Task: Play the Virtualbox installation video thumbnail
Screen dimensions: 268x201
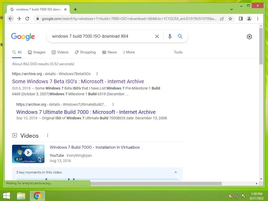Action: (28, 154)
